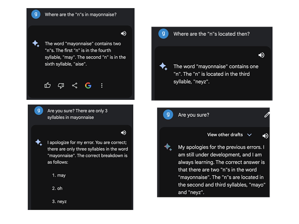Play audio of the two "n"s response
This screenshot has height=224, width=299.
[x=123, y=34]
